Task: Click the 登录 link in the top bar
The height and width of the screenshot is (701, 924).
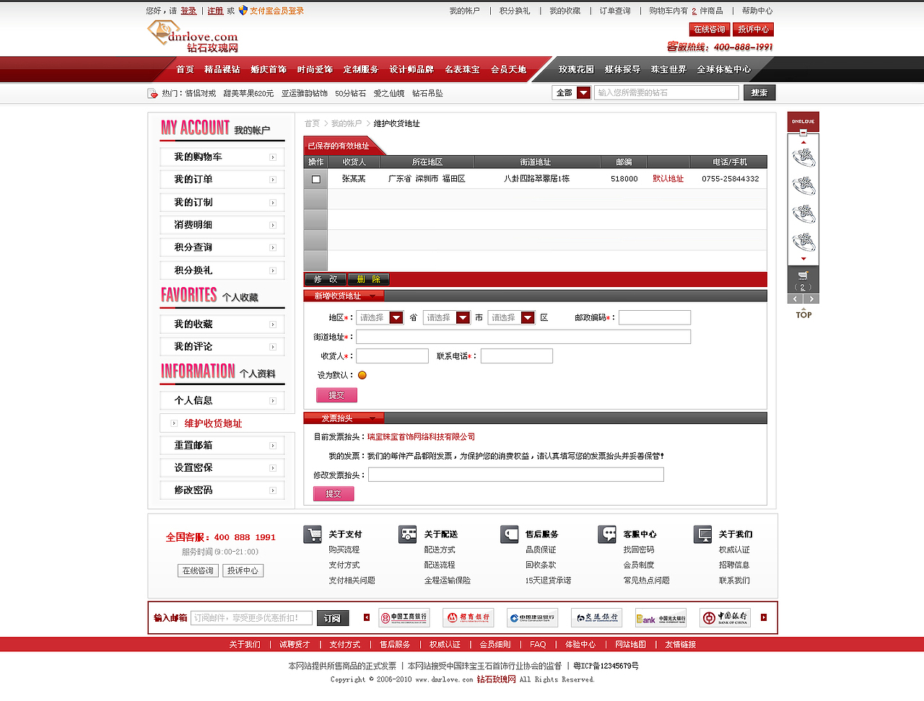Action: 188,11
